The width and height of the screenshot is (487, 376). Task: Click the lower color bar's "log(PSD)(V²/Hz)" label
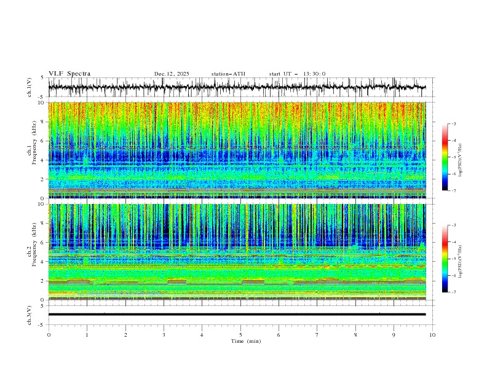[461, 262]
